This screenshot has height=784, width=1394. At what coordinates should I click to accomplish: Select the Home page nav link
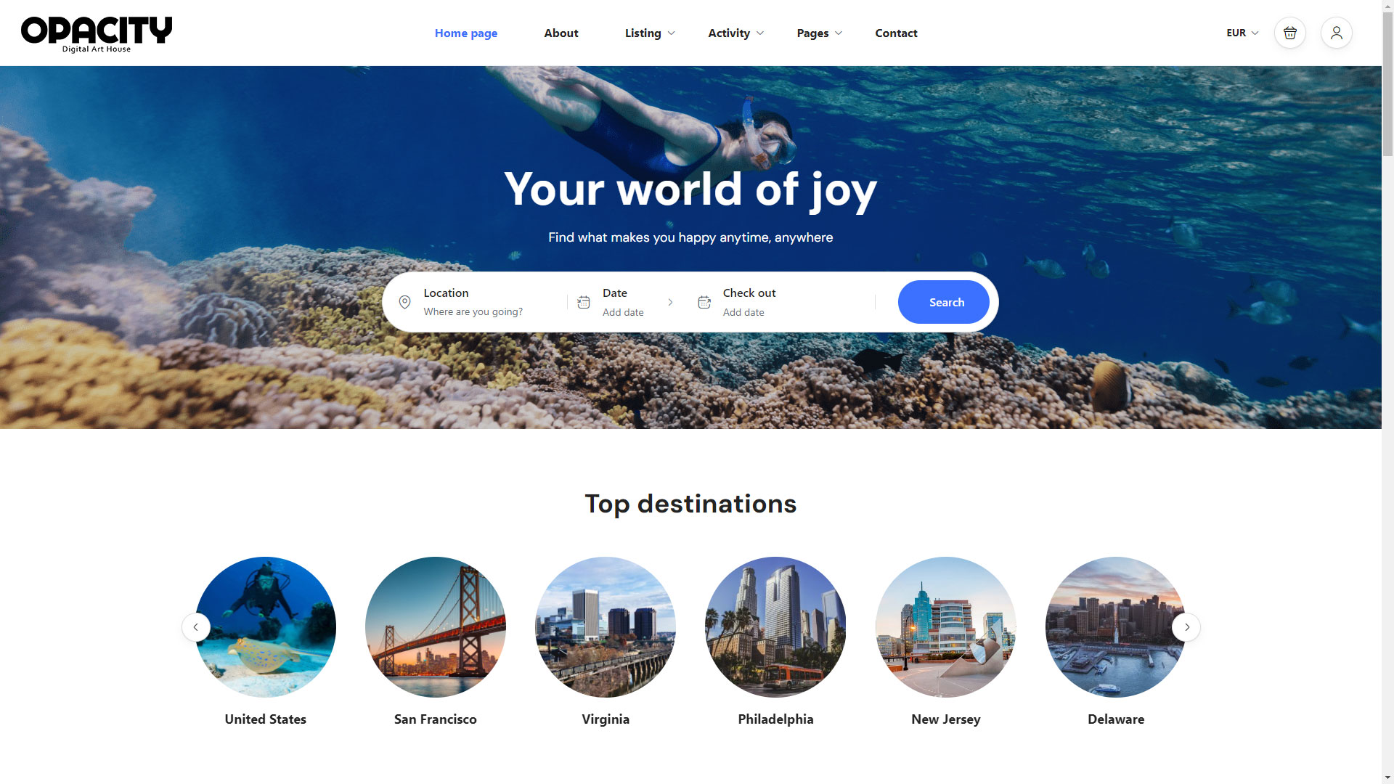pos(466,33)
